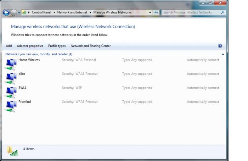Click the Back navigation arrow
Viewport: 248px width, 161px height.
(6, 12)
